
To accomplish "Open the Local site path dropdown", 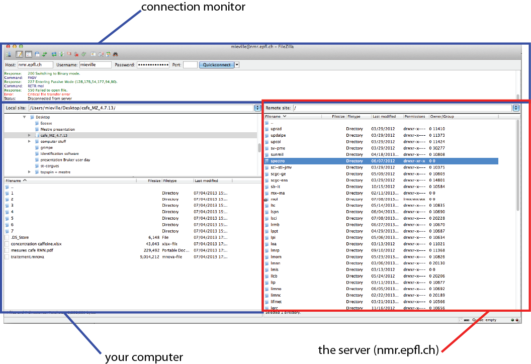I will point(257,108).
